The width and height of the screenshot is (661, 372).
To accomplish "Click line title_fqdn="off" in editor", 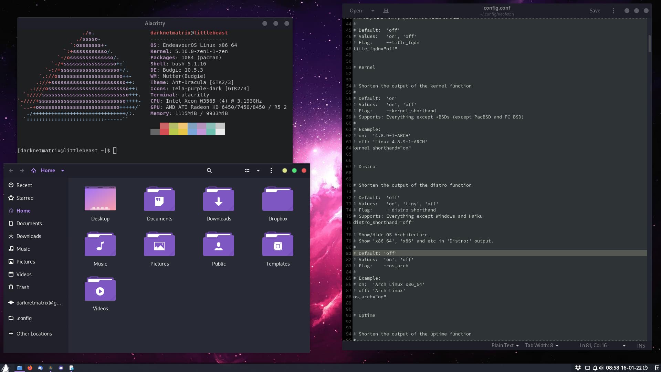I will pyautogui.click(x=375, y=49).
